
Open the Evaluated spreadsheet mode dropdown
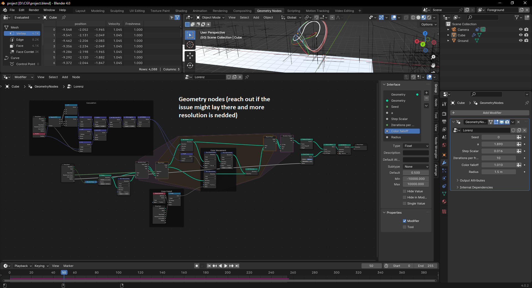27,17
